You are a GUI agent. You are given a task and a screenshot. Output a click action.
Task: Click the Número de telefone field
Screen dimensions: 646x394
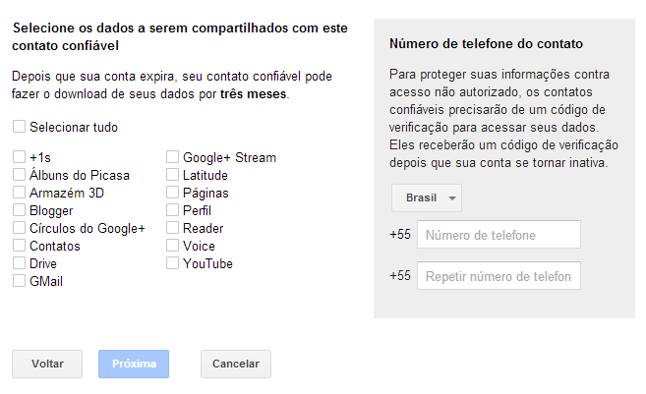point(499,235)
